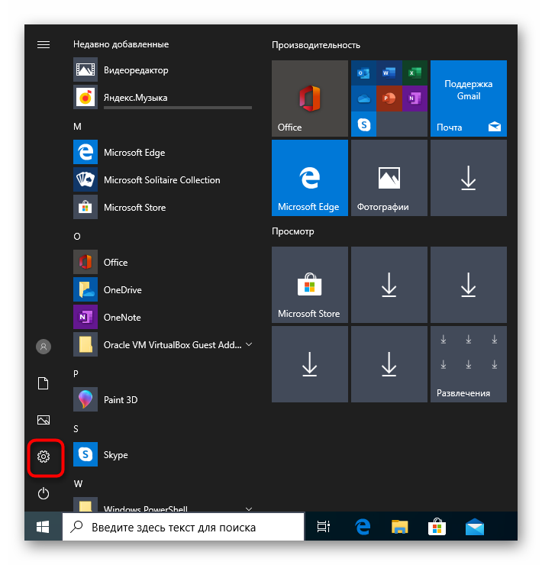Open Видеоредактор from recently added

pyautogui.click(x=163, y=70)
